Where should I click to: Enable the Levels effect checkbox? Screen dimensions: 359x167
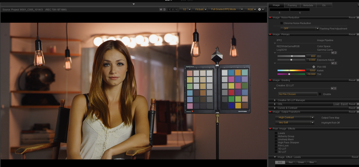tap(276, 133)
